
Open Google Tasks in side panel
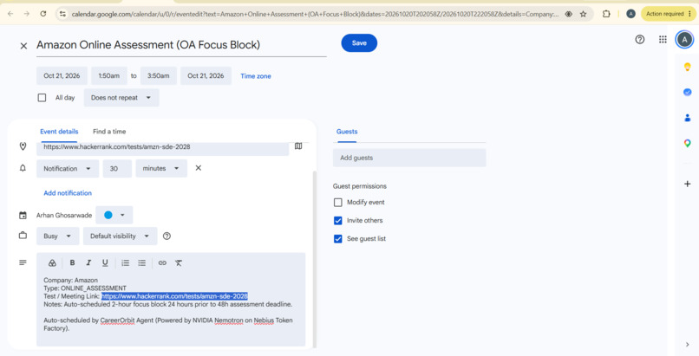click(688, 92)
